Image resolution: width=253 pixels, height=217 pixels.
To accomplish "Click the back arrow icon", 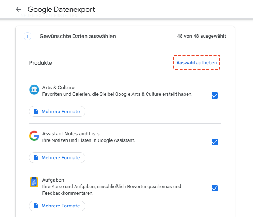I will [x=18, y=9].
